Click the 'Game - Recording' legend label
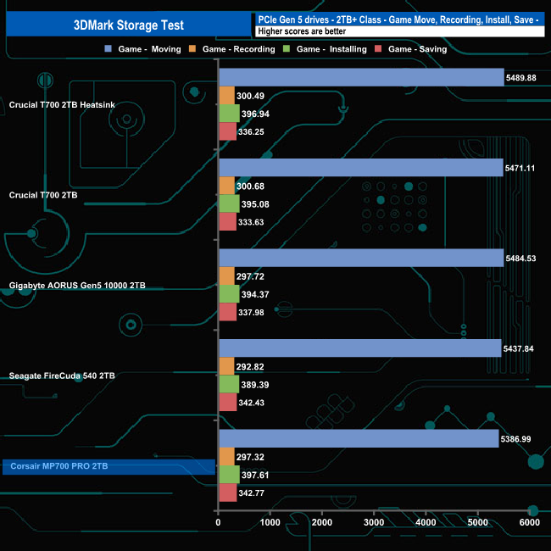 [x=238, y=49]
